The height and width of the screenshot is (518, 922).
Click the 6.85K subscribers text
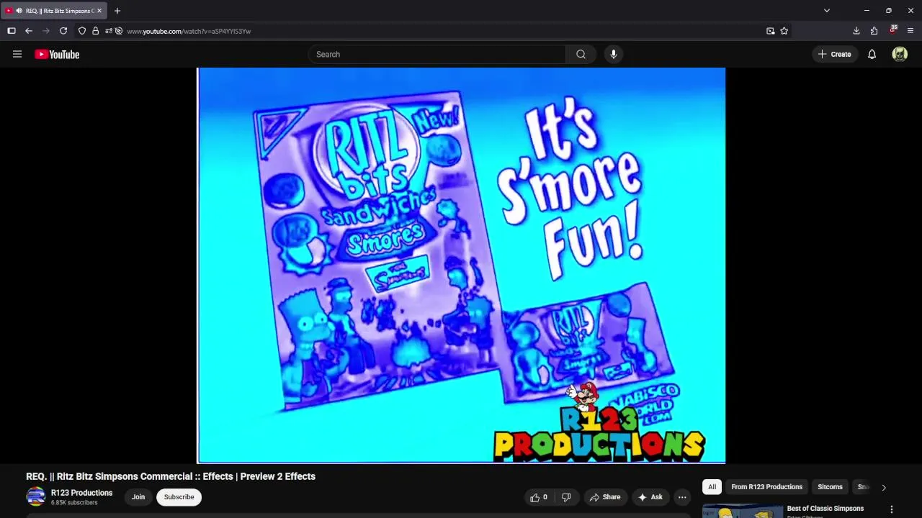[x=73, y=503]
